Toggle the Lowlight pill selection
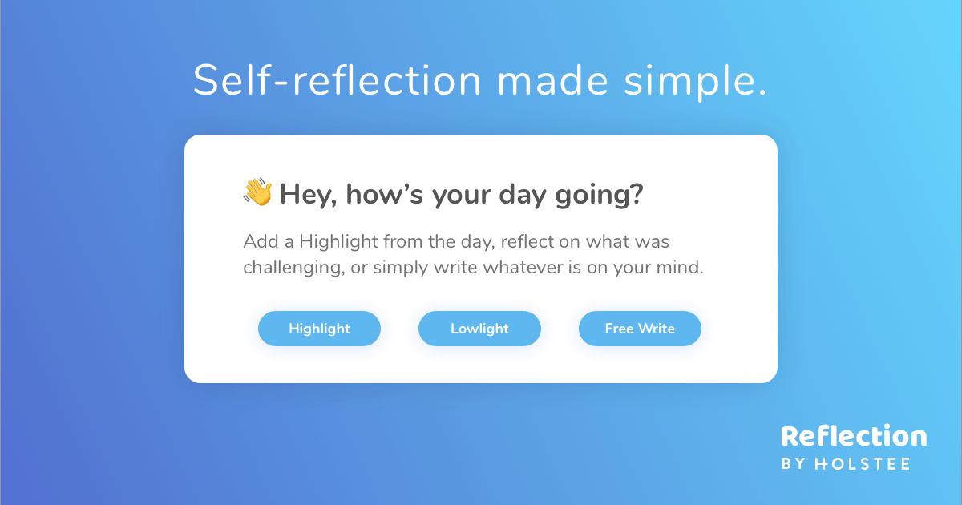 coord(479,328)
